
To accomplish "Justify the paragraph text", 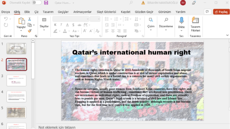I will [x=125, y=31].
